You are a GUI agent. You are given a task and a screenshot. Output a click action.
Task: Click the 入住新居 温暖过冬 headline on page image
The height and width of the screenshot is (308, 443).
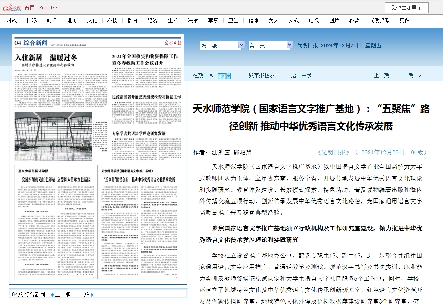pyautogui.click(x=46, y=57)
